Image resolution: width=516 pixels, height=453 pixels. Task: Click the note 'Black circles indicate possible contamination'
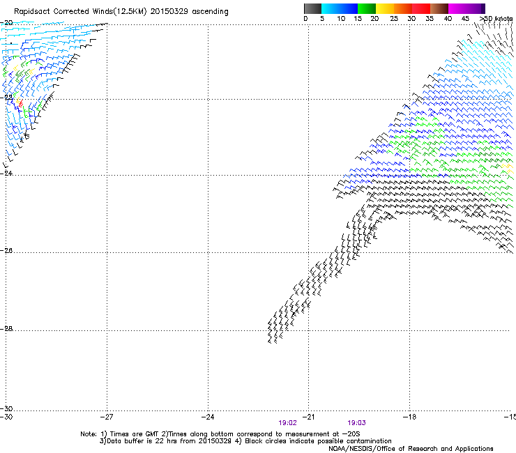tap(317, 441)
